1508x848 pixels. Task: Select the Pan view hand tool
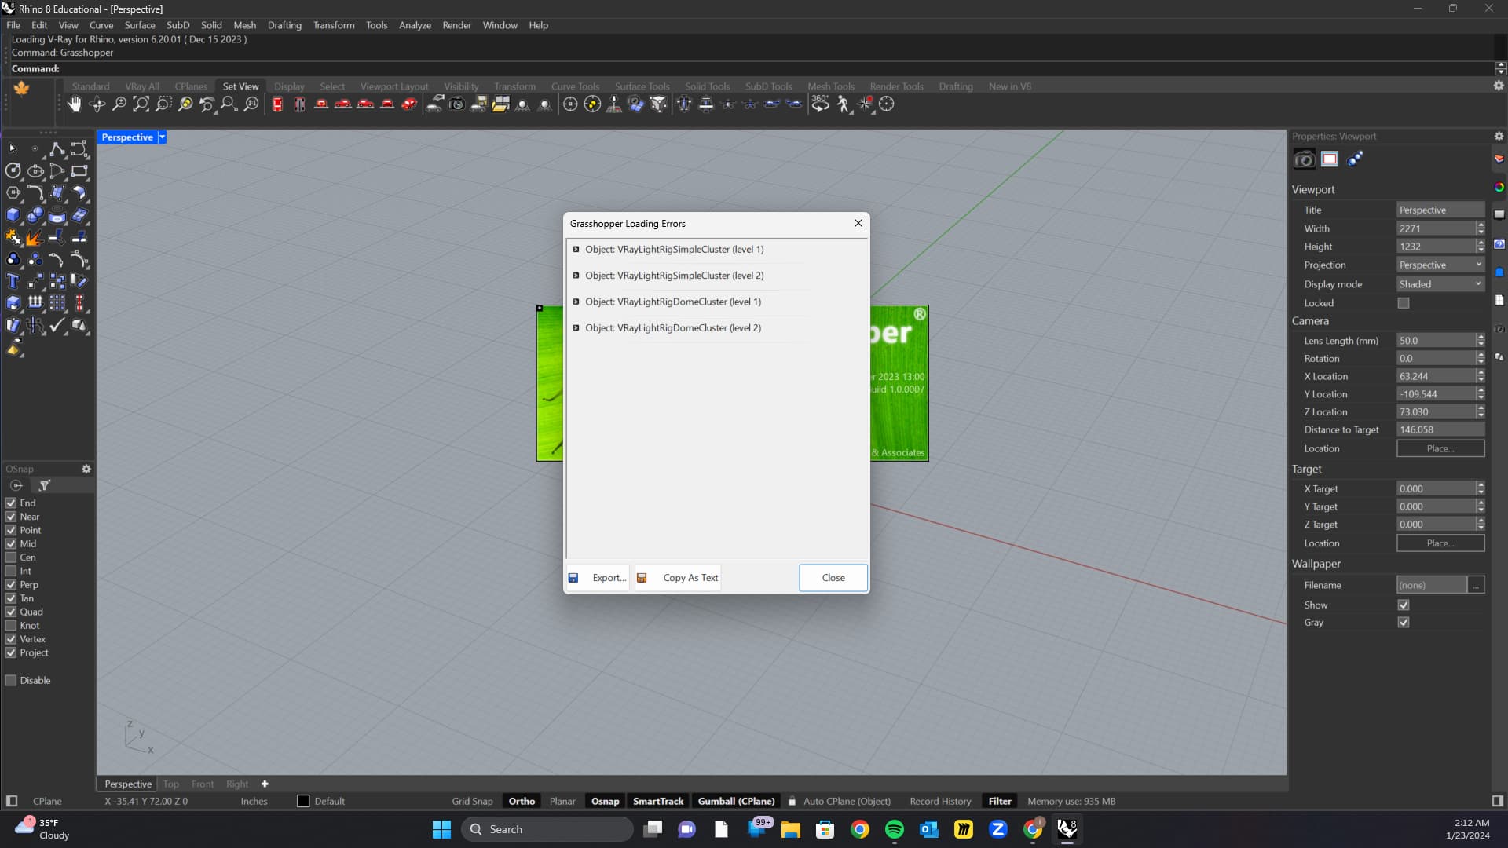(75, 104)
